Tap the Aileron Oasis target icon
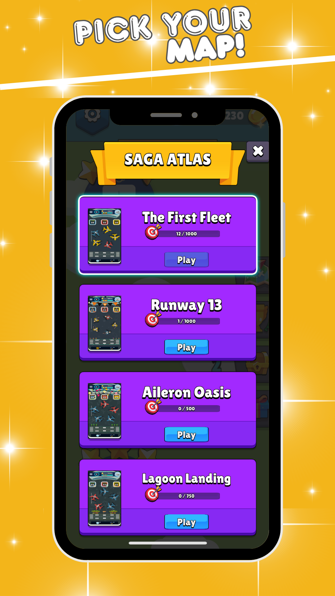Viewport: 335px width, 596px height. click(x=153, y=407)
